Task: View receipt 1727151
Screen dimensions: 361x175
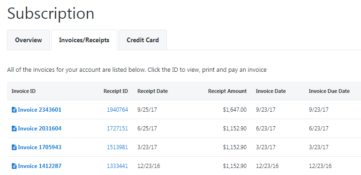Action: tap(117, 128)
